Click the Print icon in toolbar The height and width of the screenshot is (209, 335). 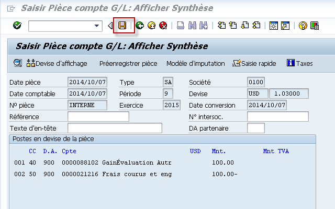[180, 25]
